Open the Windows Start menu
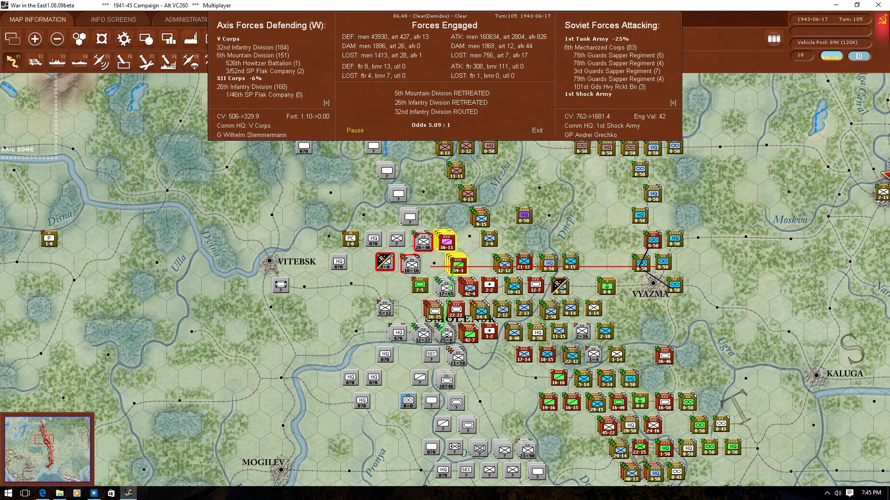This screenshot has height=500, width=890. point(8,493)
